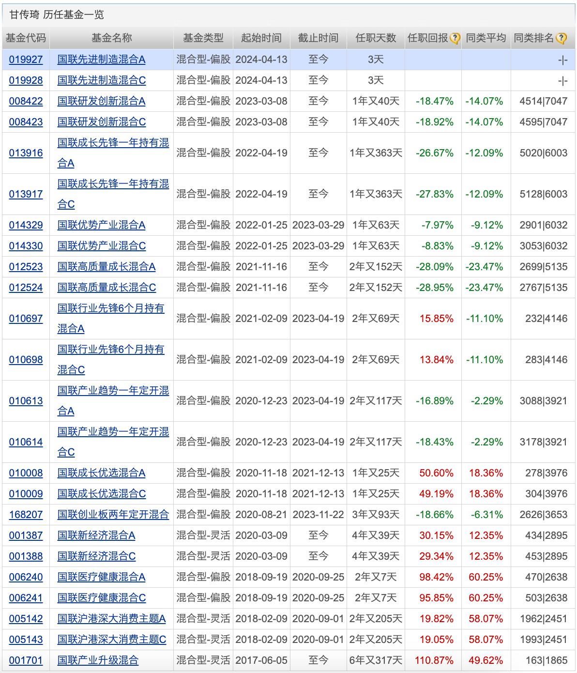Open fund code 008422 link
This screenshot has width=577, height=673.
(x=26, y=102)
